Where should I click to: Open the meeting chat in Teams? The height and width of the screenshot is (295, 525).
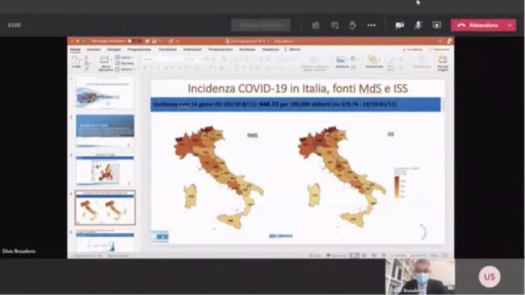click(x=334, y=26)
